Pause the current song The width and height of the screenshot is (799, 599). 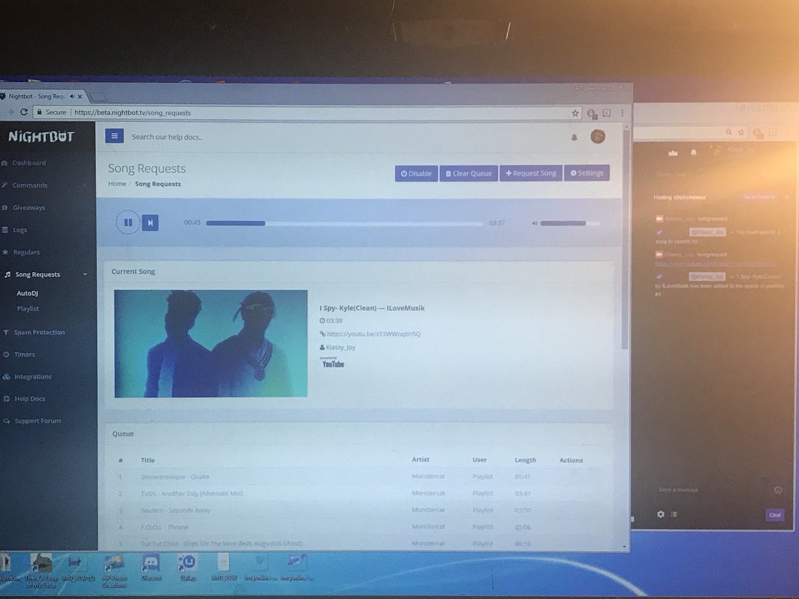pyautogui.click(x=128, y=222)
